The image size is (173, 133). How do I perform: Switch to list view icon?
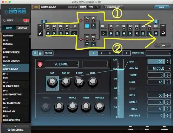pos(40,53)
